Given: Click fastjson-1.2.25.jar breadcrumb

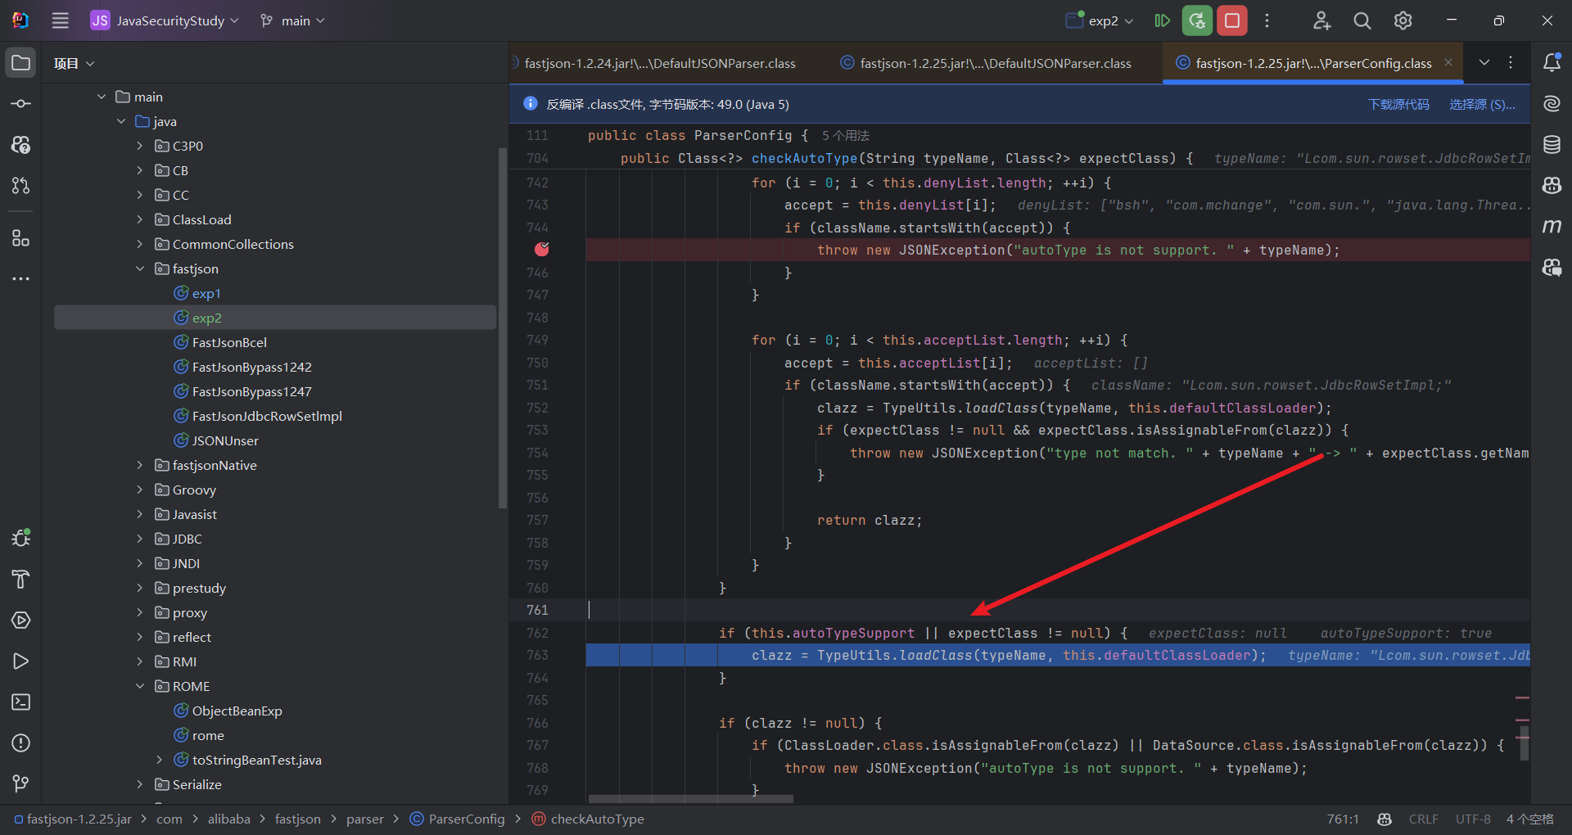Looking at the screenshot, I should 79,819.
